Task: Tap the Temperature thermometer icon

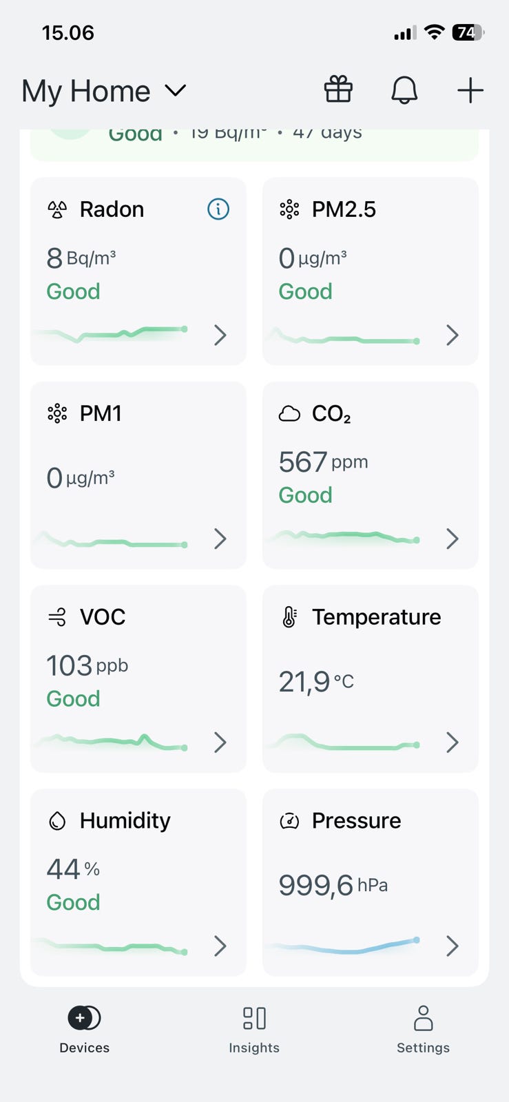Action: click(x=289, y=617)
